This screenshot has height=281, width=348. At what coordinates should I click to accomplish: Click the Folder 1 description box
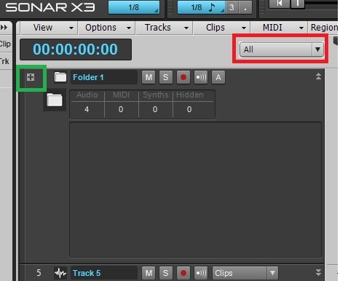pyautogui.click(x=196, y=189)
